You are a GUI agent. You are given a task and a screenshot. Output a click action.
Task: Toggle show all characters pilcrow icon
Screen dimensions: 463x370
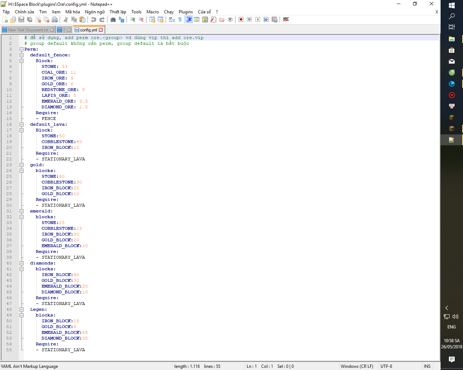pyautogui.click(x=180, y=20)
